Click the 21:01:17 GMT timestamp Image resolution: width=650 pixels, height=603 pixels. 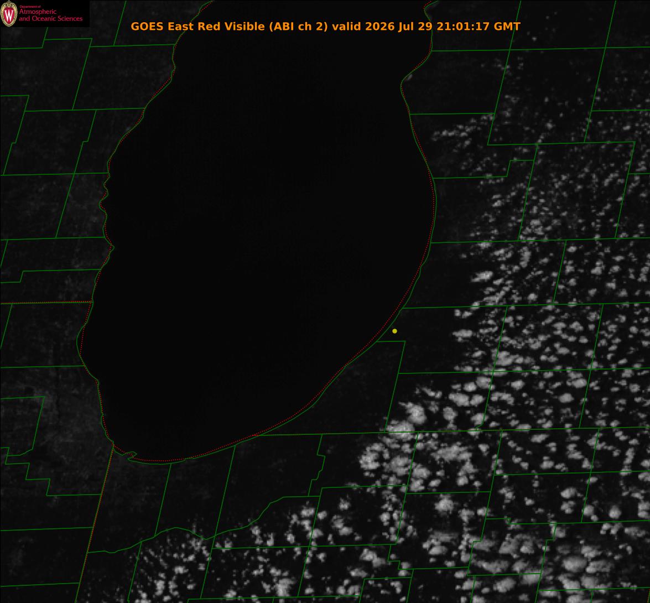(x=479, y=27)
